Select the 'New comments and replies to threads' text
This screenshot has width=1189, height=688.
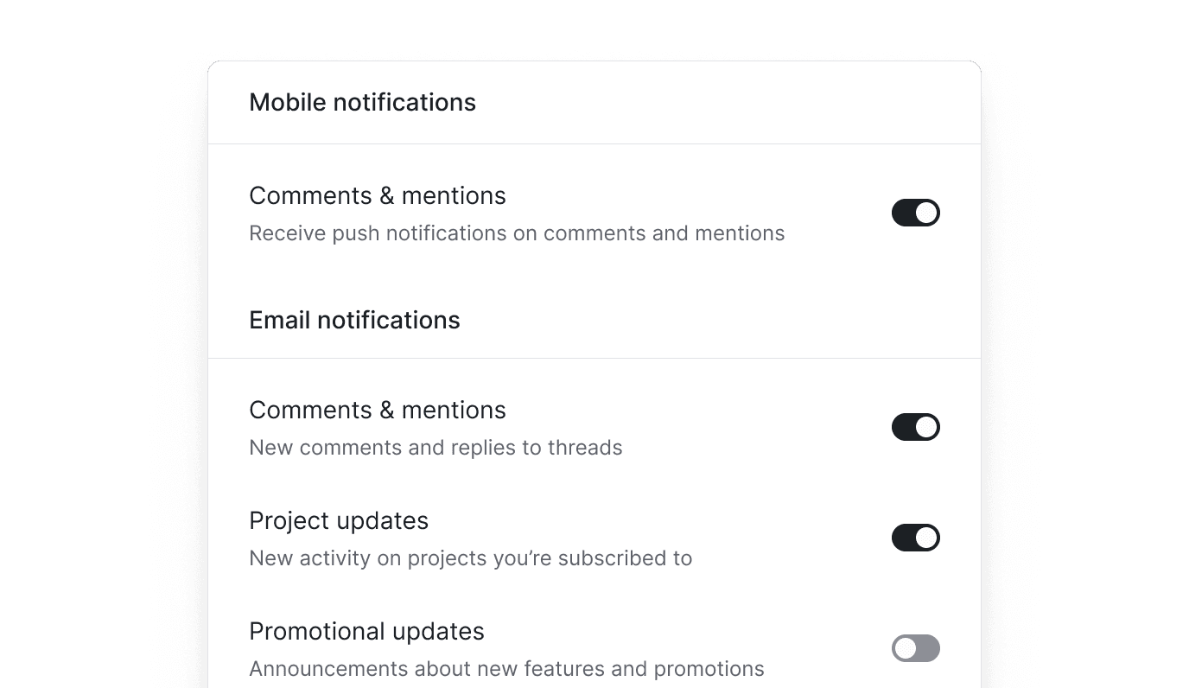pyautogui.click(x=436, y=447)
